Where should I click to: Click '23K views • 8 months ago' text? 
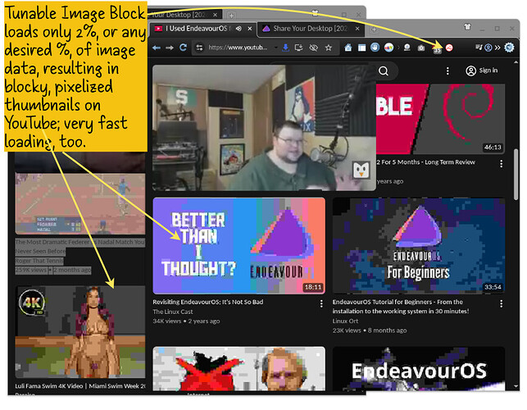[x=370, y=330]
